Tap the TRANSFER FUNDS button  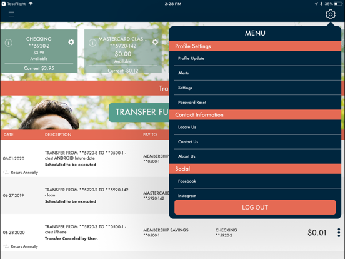(x=139, y=113)
